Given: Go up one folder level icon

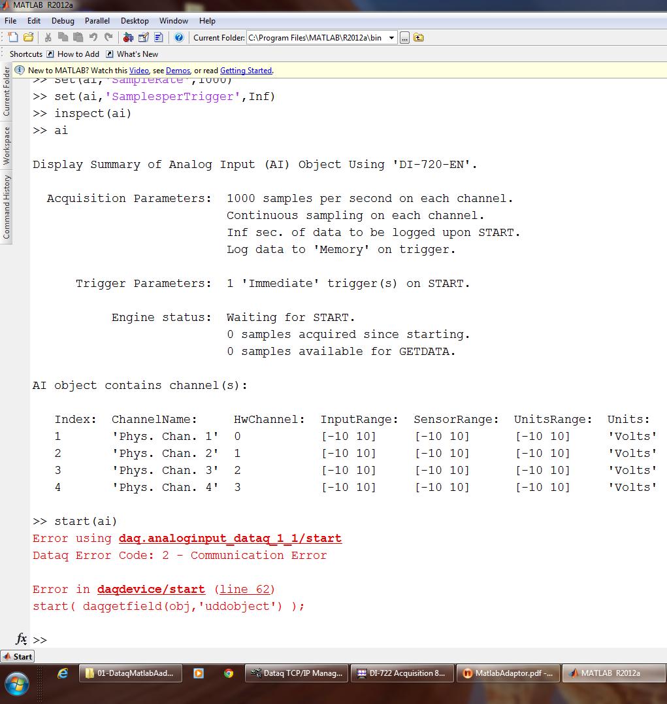Looking at the screenshot, I should (418, 38).
